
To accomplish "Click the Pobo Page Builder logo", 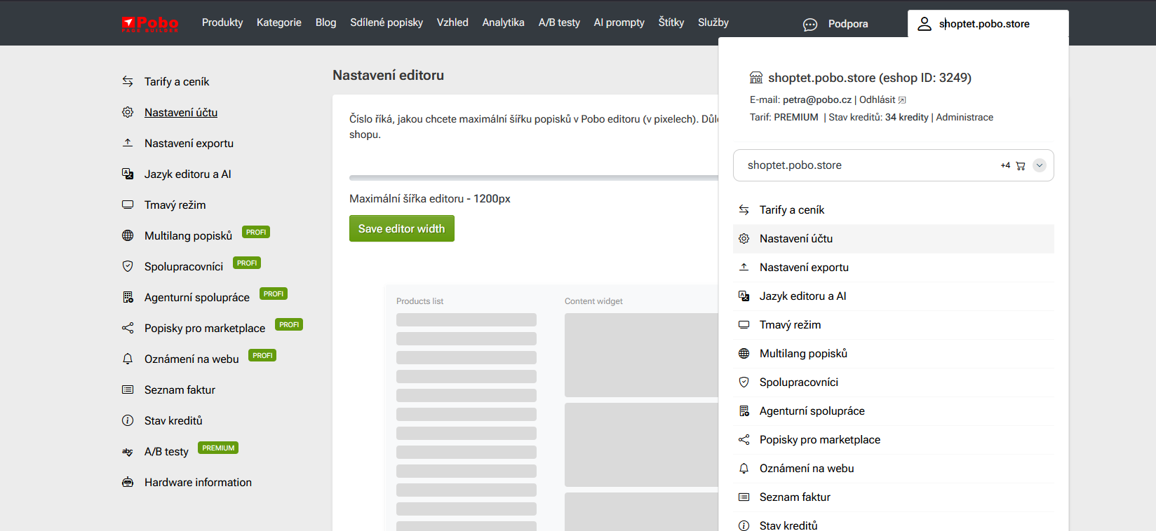I will [x=150, y=24].
